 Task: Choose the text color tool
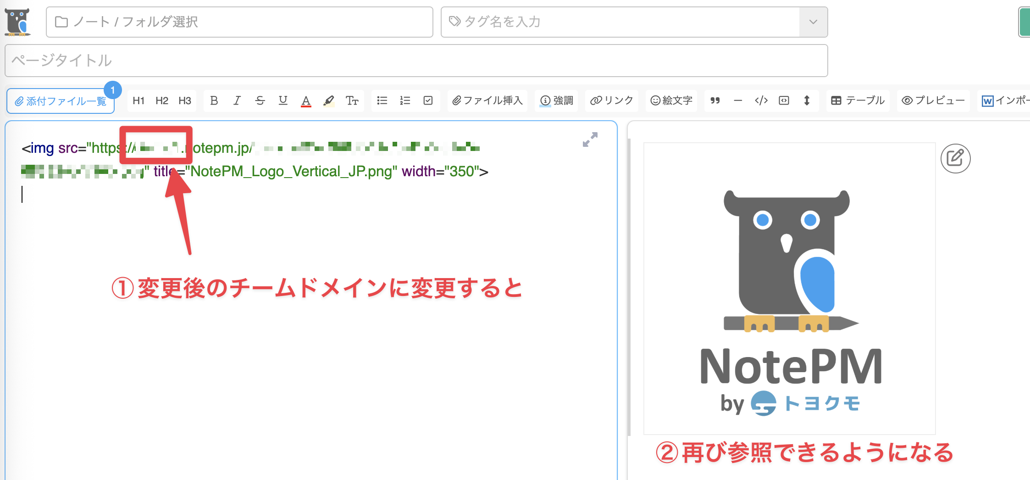tap(306, 100)
